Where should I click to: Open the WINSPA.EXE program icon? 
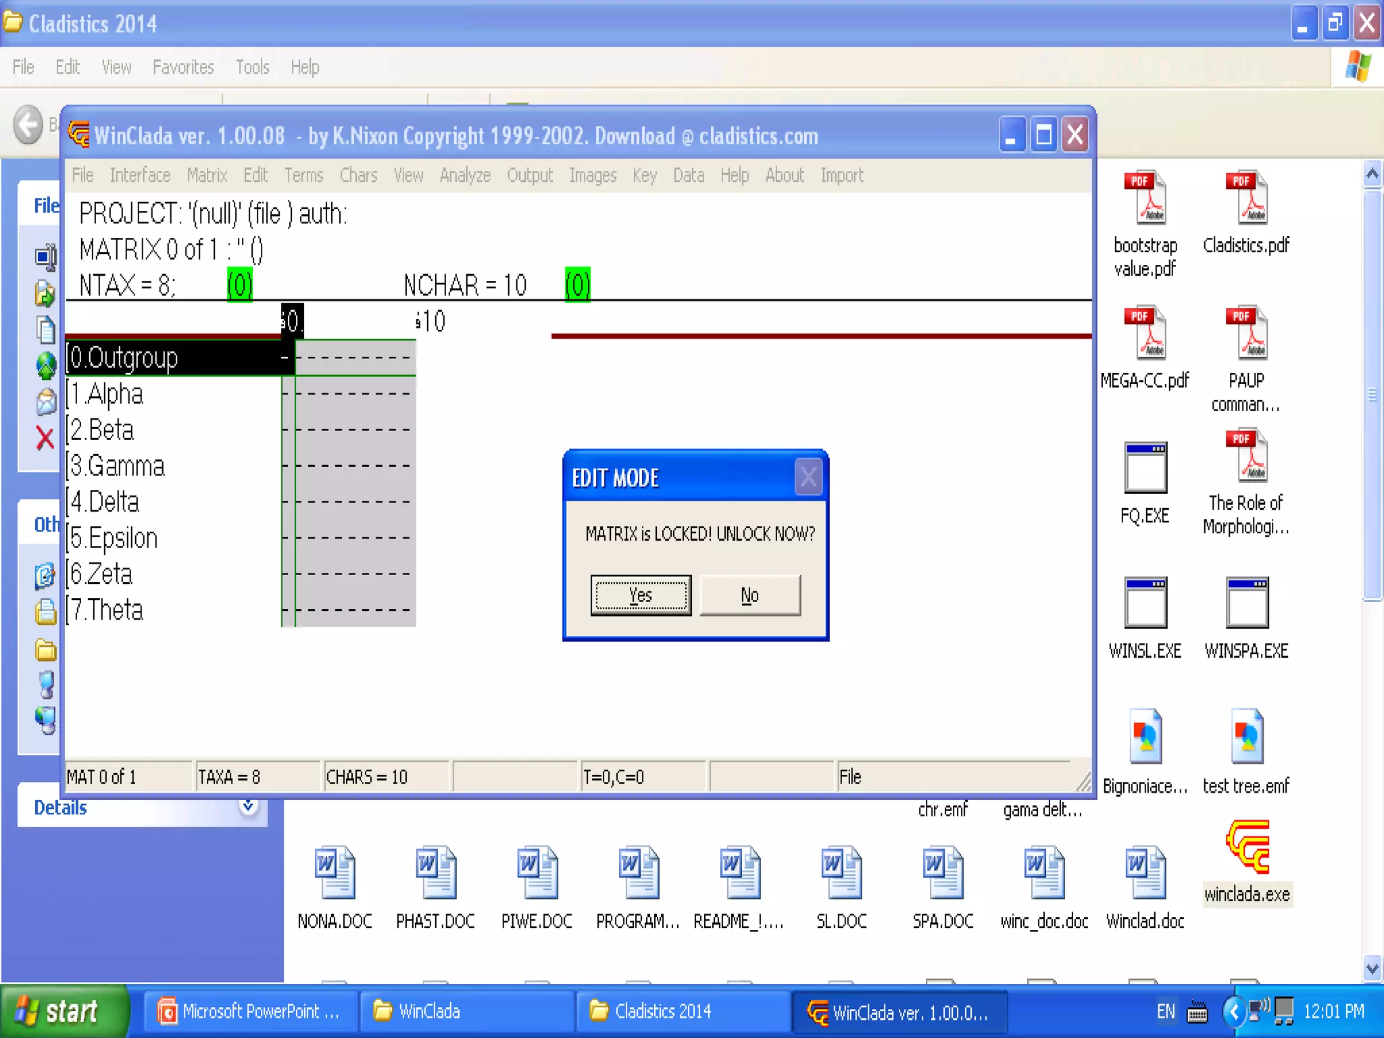[x=1247, y=603]
